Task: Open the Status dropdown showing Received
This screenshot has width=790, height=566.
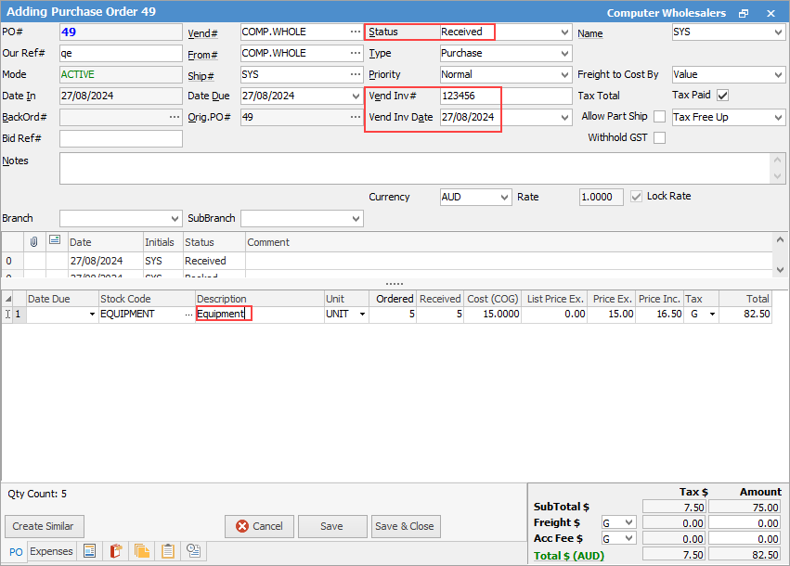Action: 565,32
